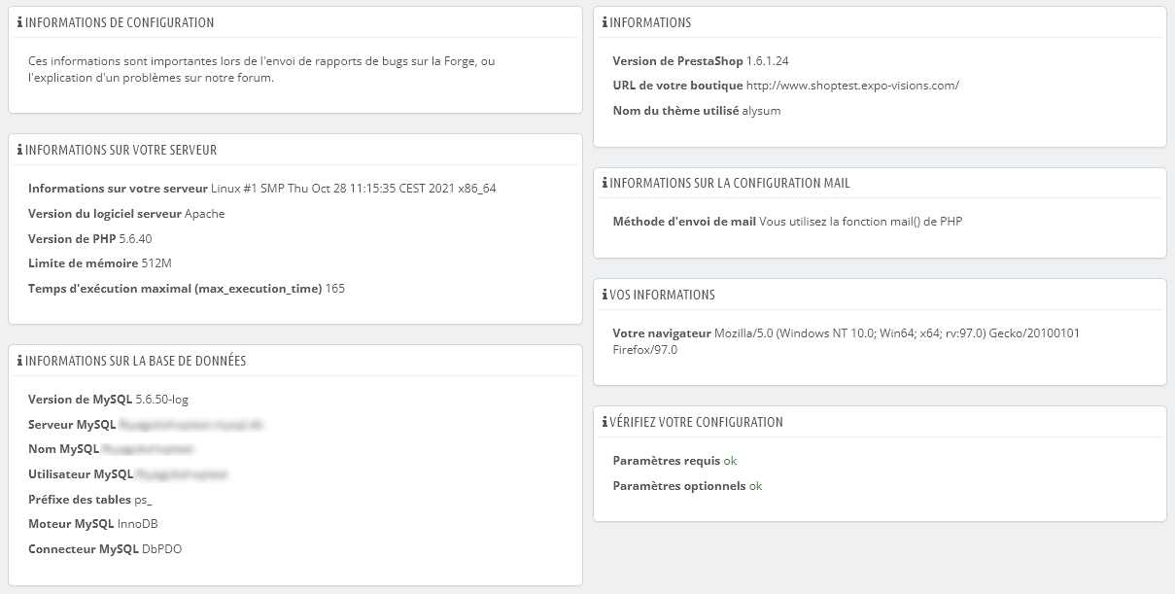
Task: Click the memory limit 512M value
Action: point(156,263)
